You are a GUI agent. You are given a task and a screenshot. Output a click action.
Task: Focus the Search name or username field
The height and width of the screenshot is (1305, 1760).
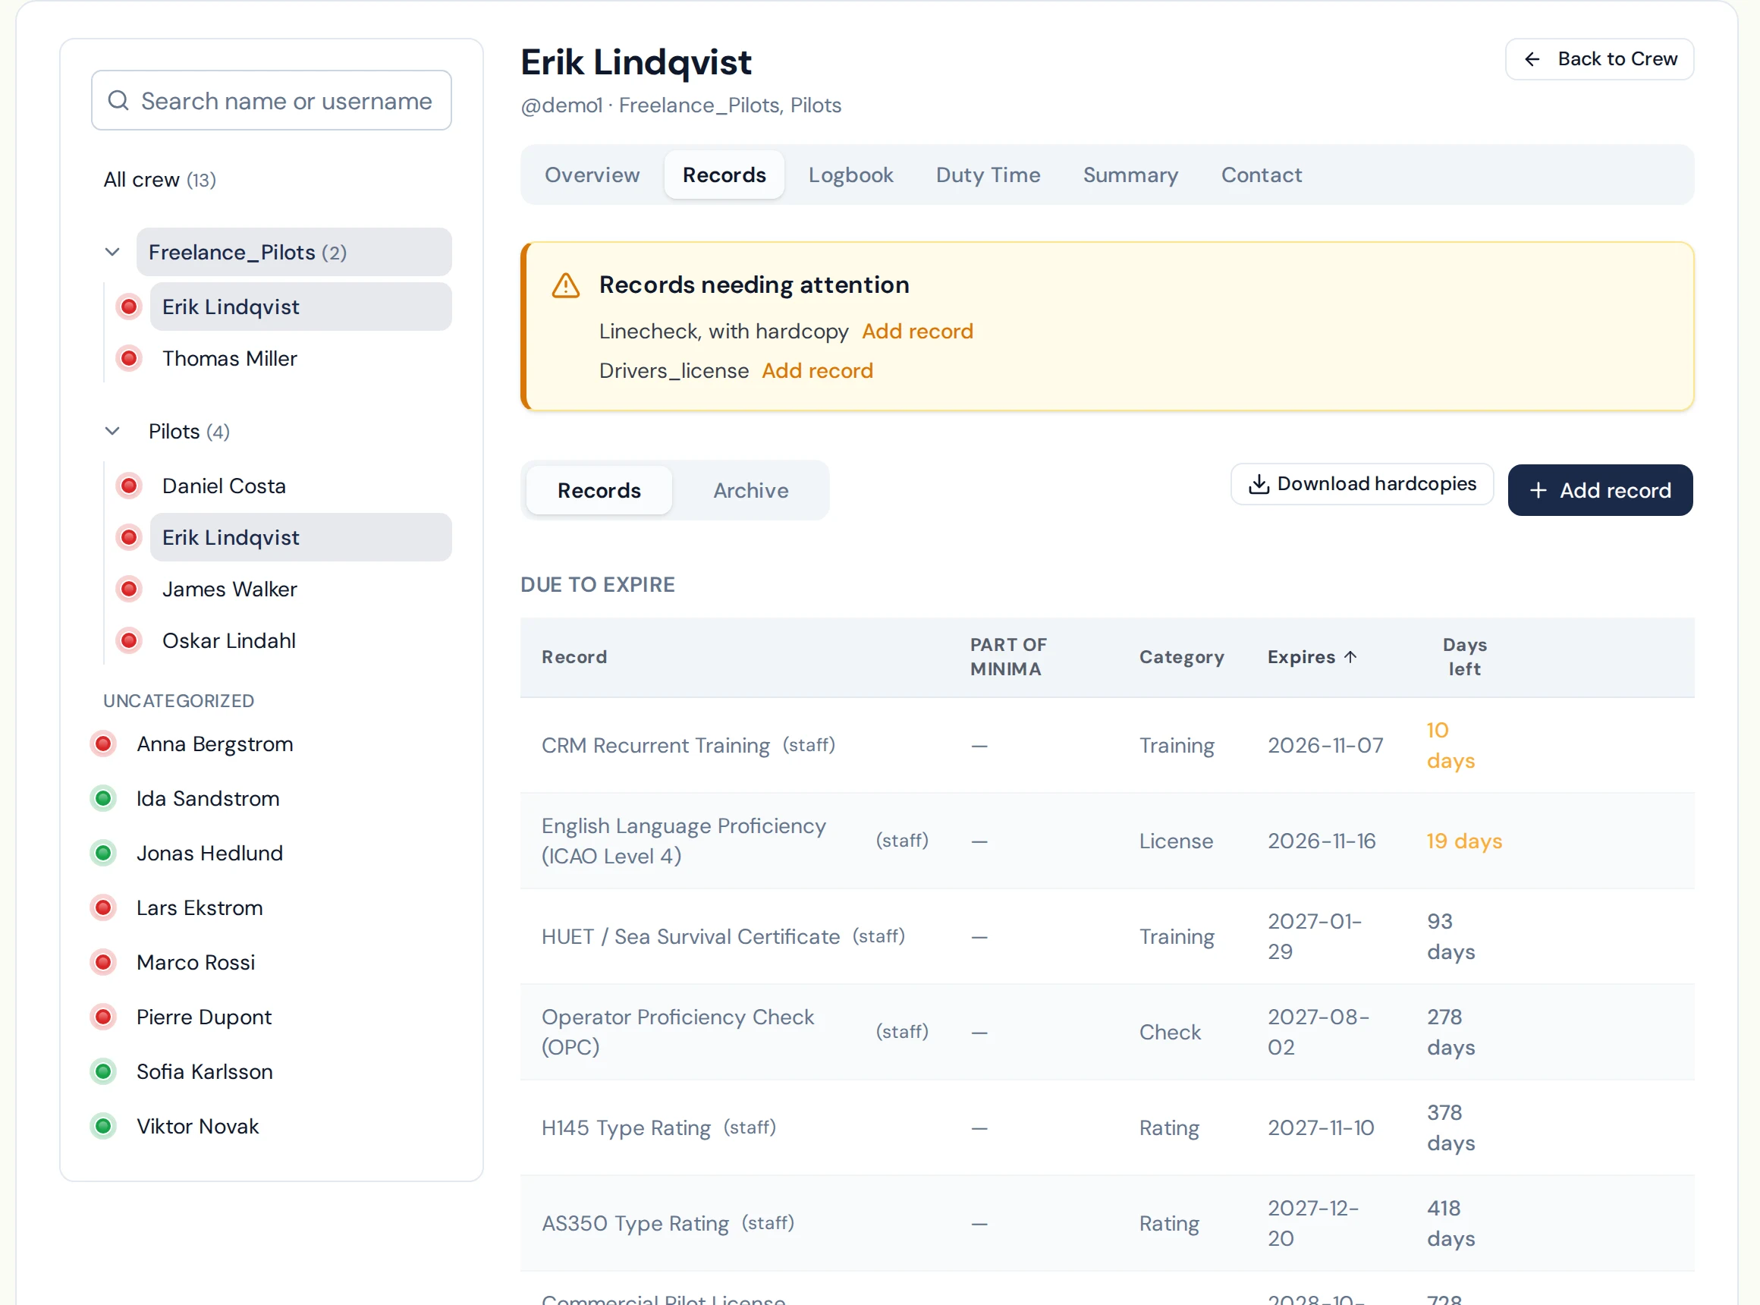271,100
